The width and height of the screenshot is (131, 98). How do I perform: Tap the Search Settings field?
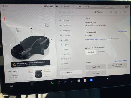point(68,12)
